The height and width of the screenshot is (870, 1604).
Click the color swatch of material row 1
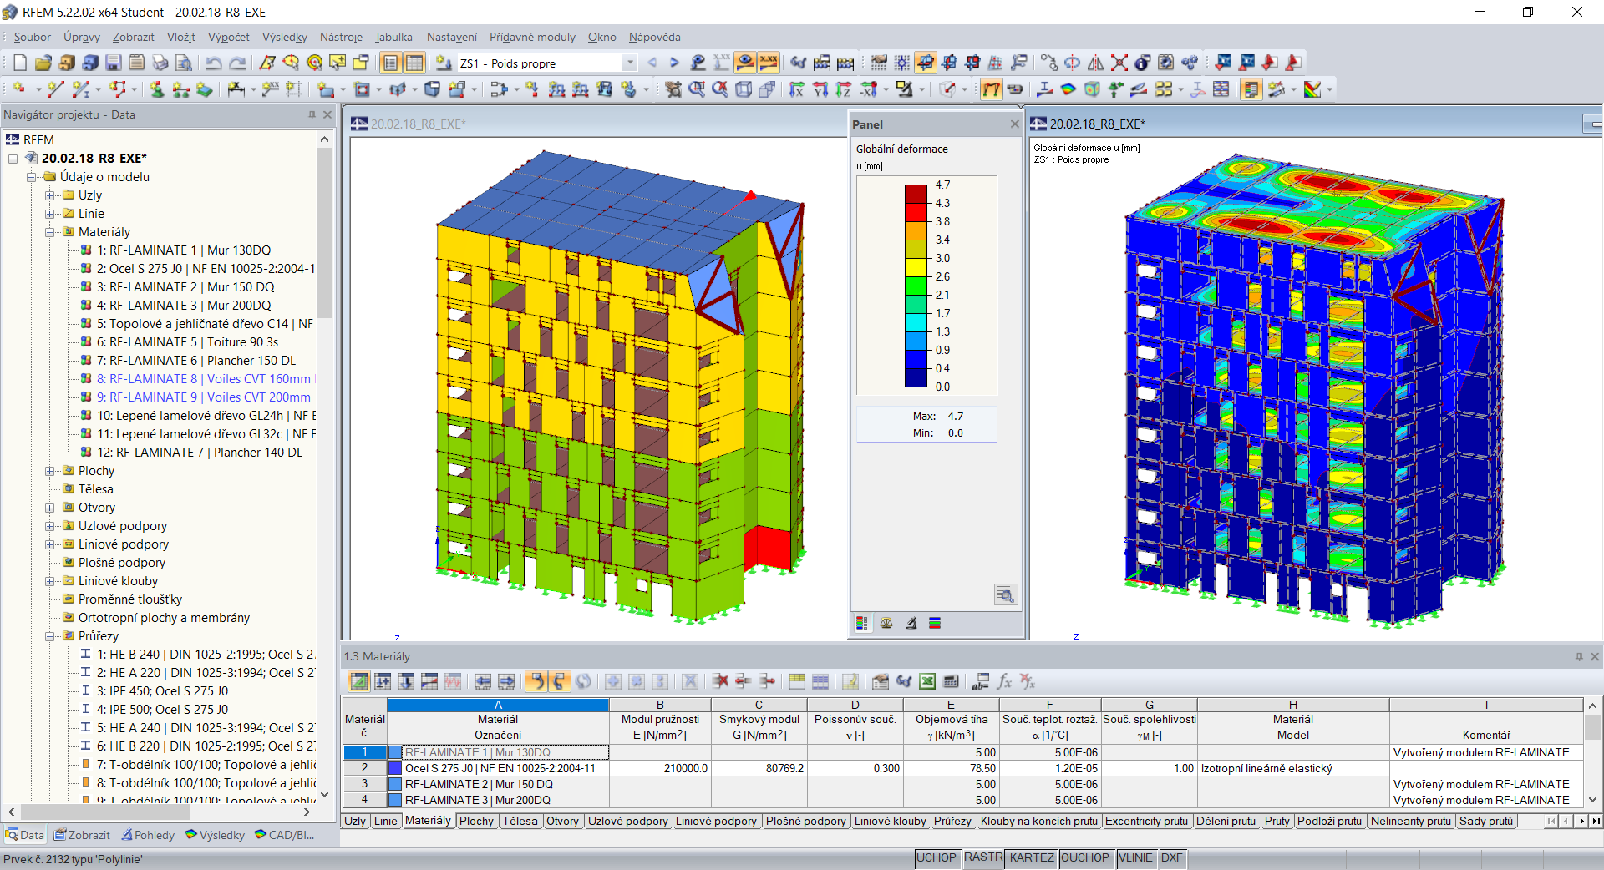click(x=395, y=752)
